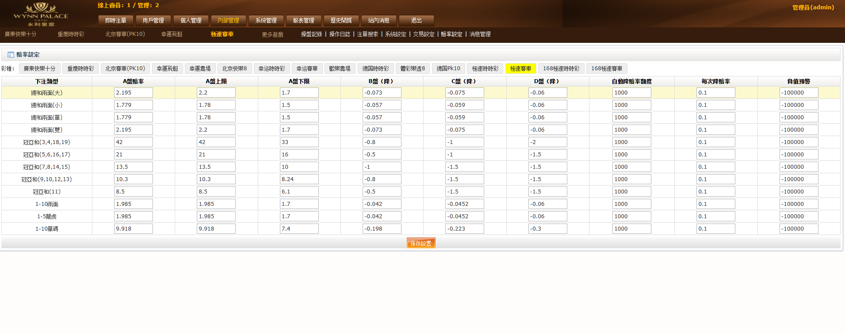Open the 即時注單 top menu

[115, 21]
